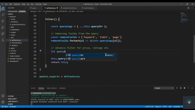This screenshot has height=110, width=195.
Task: Open the Terminal menu
Action: tap(38, 4)
